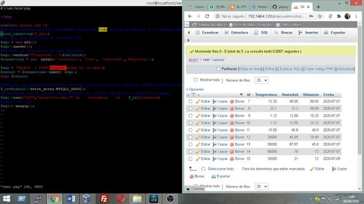
Task: Open the Estructura tab
Action: pyautogui.click(x=237, y=33)
